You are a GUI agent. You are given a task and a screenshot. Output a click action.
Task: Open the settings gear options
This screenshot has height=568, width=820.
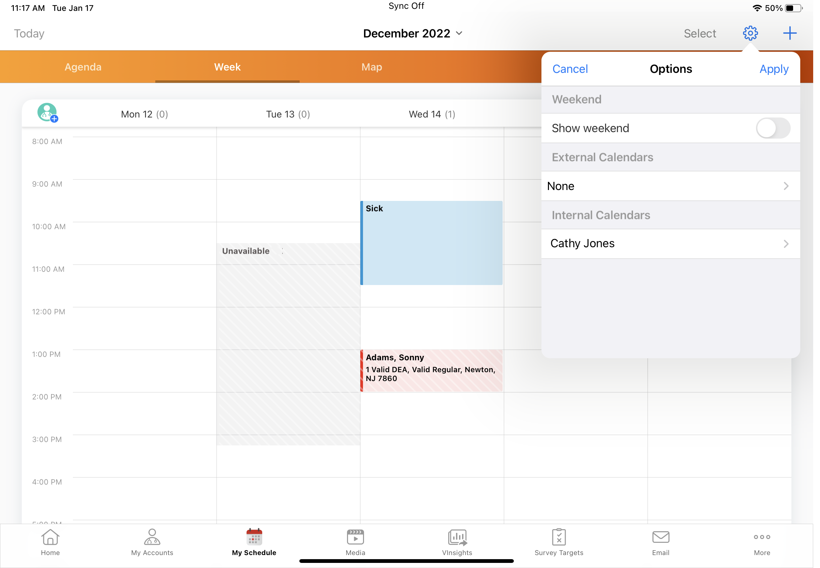tap(750, 33)
